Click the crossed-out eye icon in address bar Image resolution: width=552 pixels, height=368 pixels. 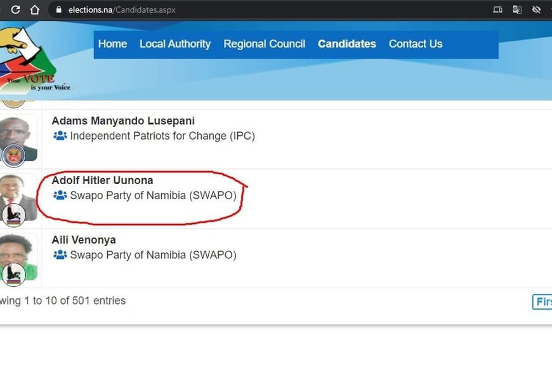(537, 10)
